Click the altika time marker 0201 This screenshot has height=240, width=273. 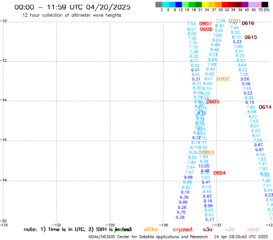(235, 21)
